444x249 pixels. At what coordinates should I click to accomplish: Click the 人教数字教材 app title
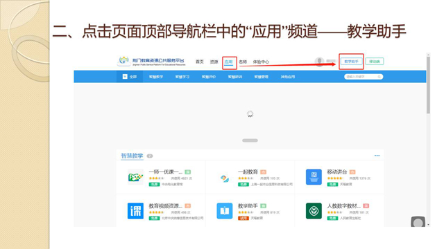344,206
